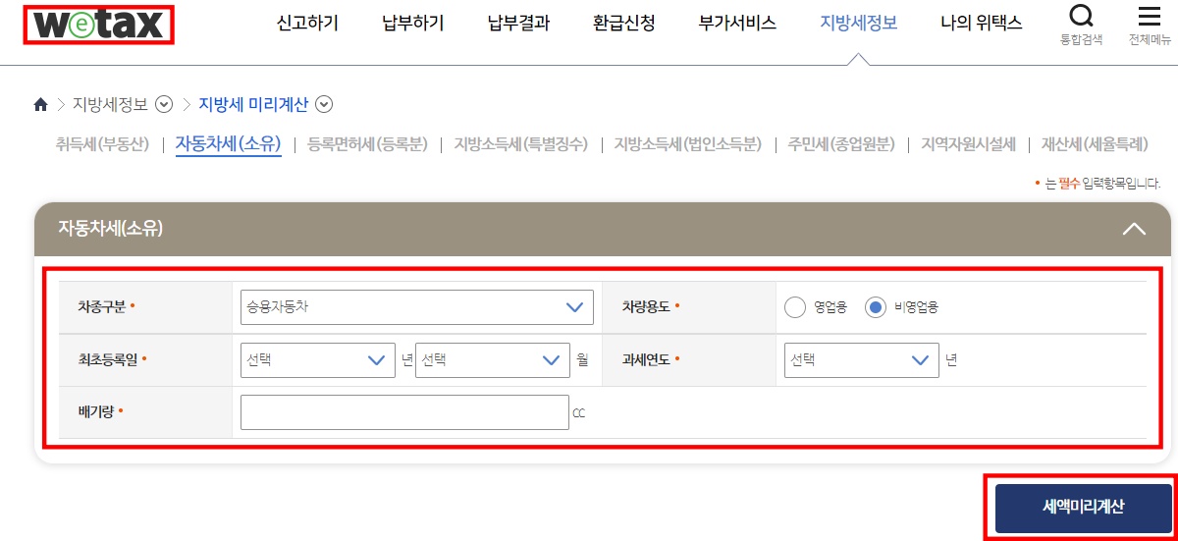Click the 최초등록일 field label

108,360
